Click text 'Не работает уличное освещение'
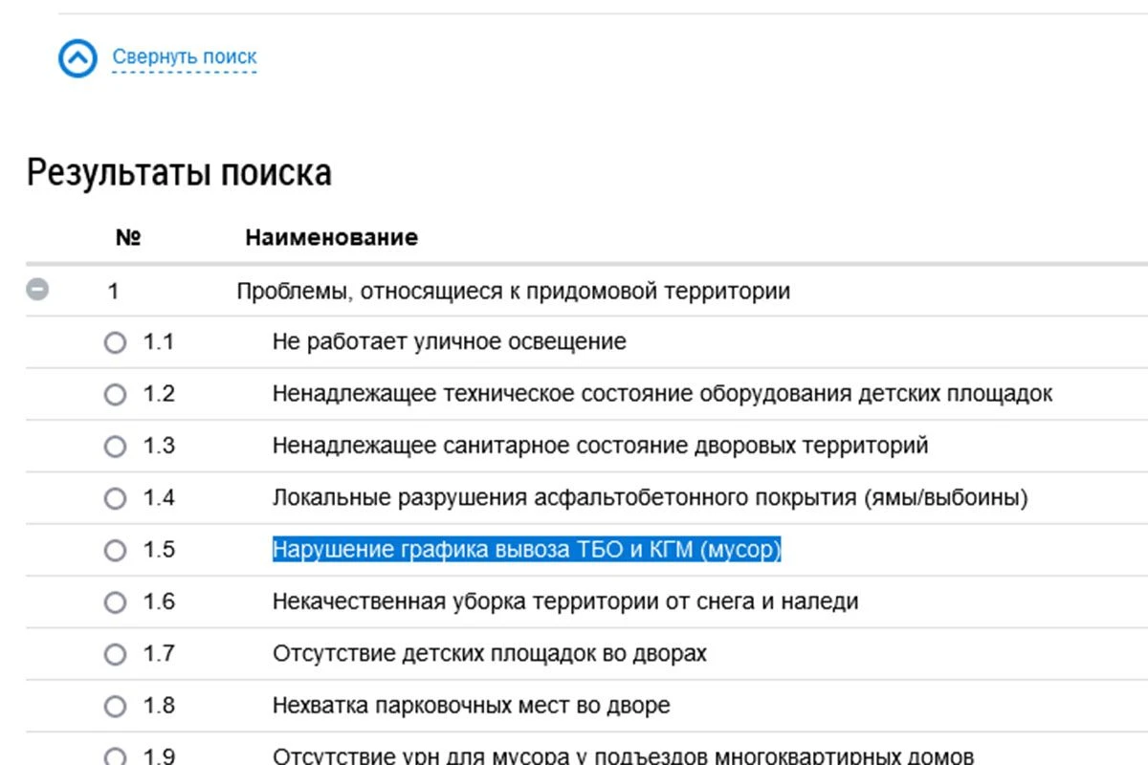The height and width of the screenshot is (765, 1148). point(450,341)
